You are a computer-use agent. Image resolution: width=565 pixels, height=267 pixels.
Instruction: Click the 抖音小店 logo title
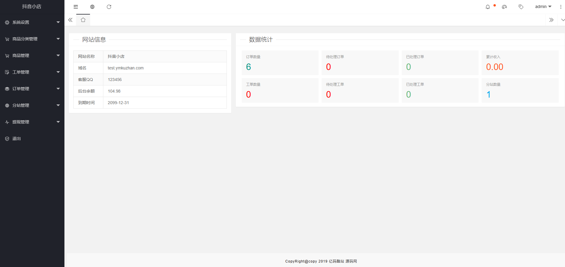(32, 7)
